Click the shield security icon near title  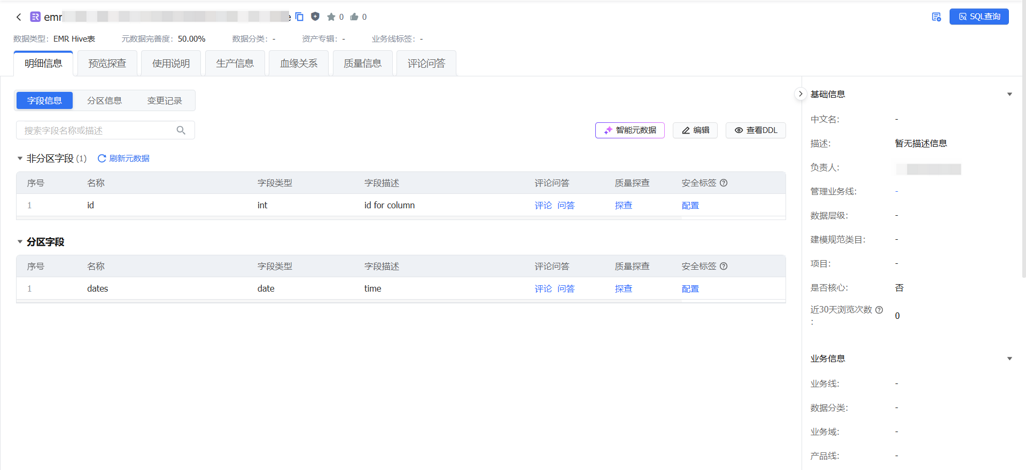(315, 17)
